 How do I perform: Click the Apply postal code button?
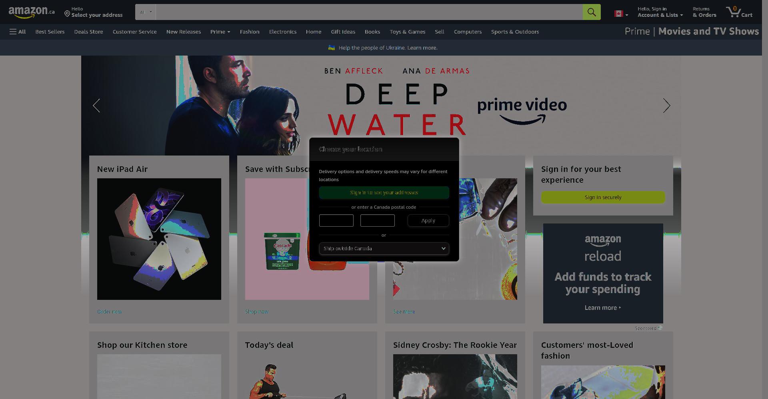[428, 220]
